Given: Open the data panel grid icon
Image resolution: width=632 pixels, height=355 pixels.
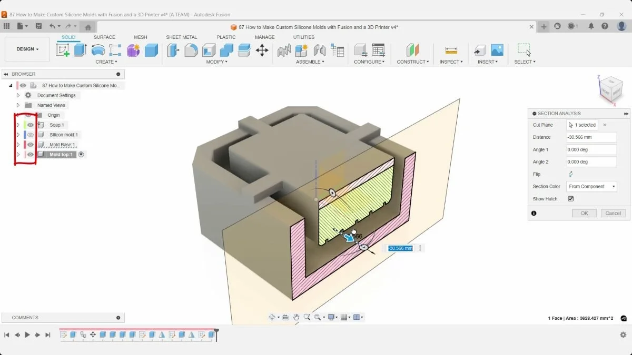Looking at the screenshot, I should 7,26.
